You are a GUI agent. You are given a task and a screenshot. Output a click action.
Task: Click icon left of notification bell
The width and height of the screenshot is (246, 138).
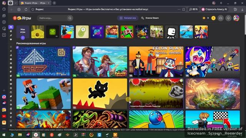pos(220,18)
